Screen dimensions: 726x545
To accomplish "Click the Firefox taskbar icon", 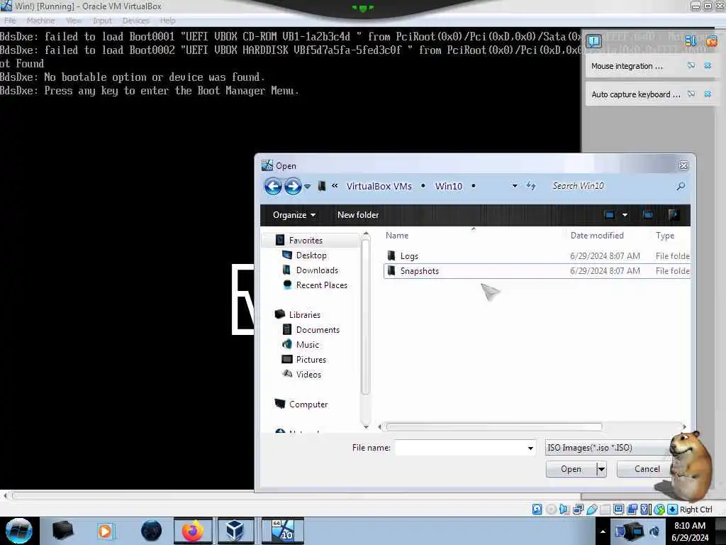I will (193, 531).
